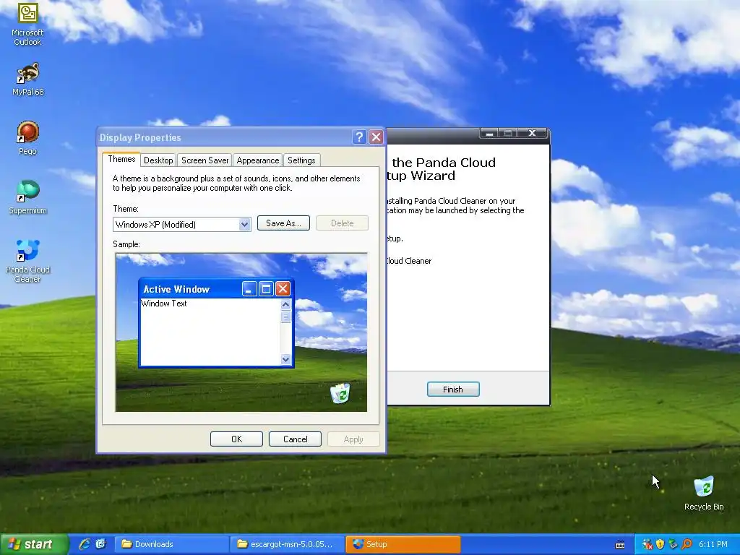Select the Recycle Bin on the desktop
The width and height of the screenshot is (740, 555).
704,493
